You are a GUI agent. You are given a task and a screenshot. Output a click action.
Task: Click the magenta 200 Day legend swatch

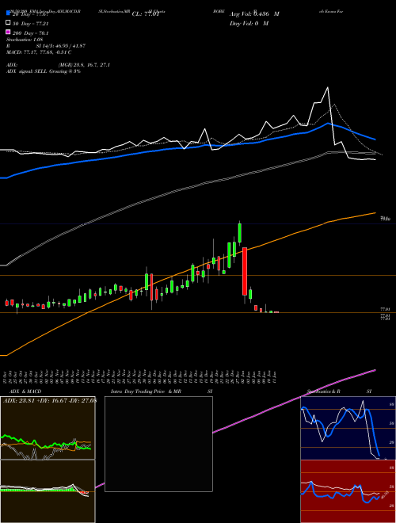[x=8, y=32]
